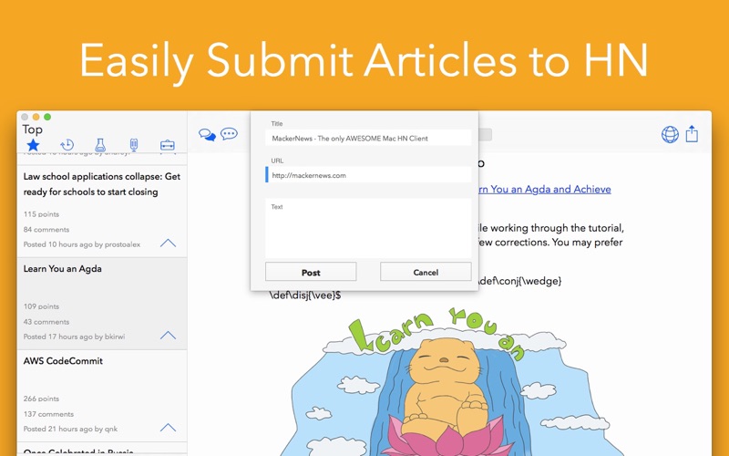729x456 pixels.
Task: Click the Learn You an Agda cat illustration
Action: 447,381
